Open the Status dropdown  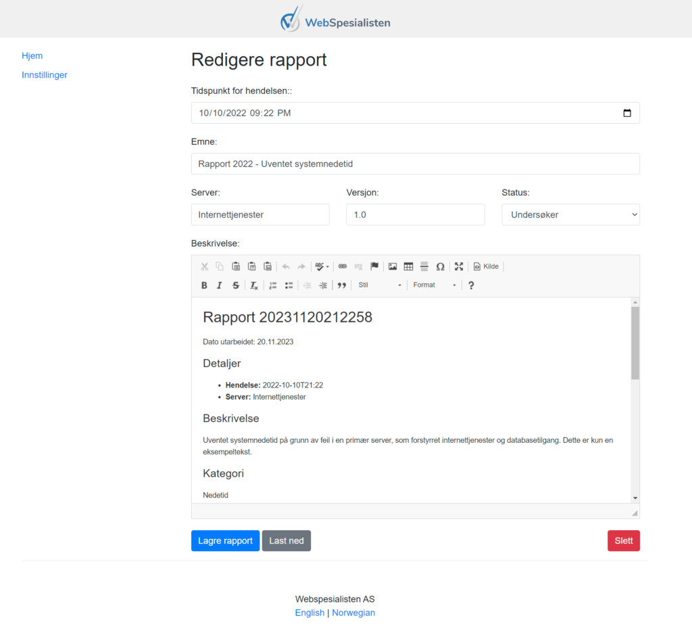tap(570, 215)
